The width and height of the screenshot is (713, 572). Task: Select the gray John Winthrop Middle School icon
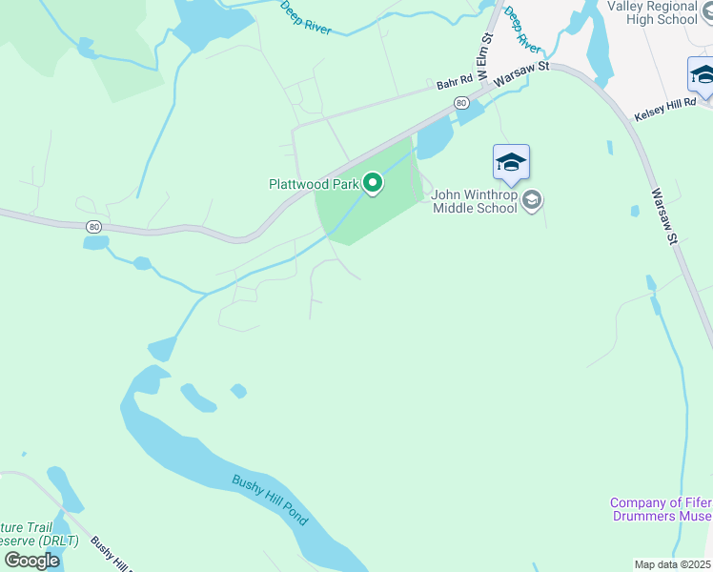pyautogui.click(x=532, y=200)
